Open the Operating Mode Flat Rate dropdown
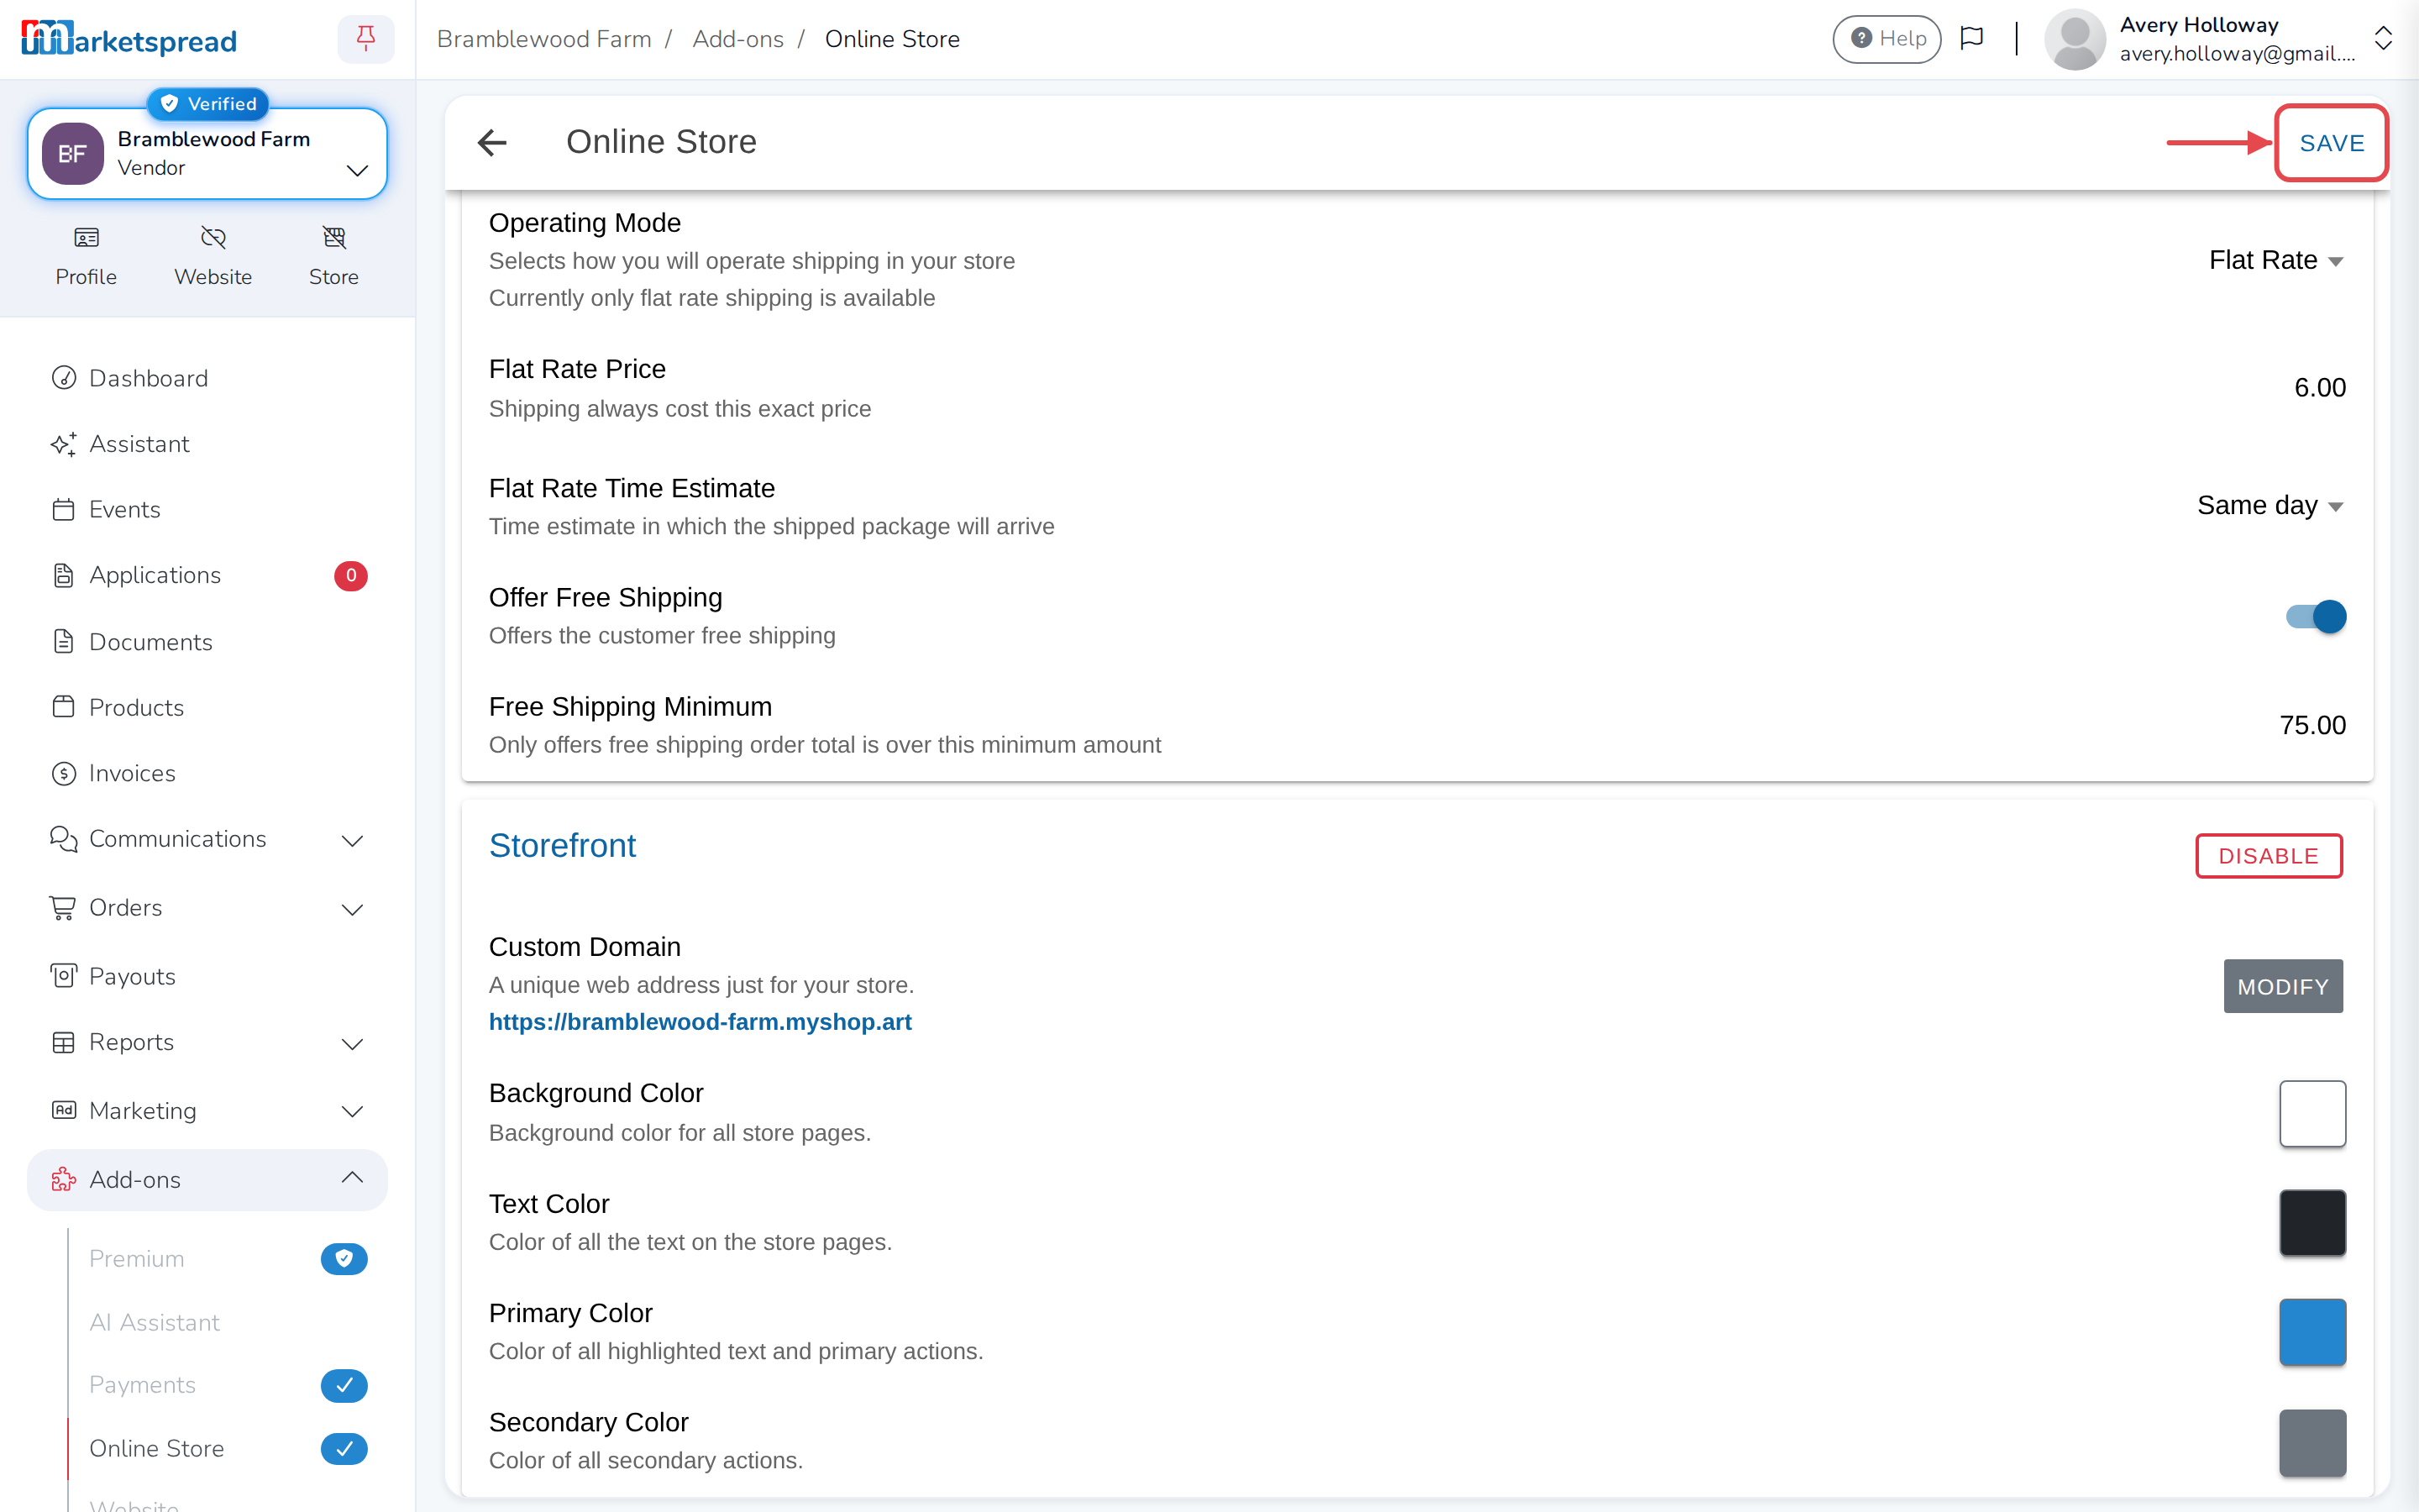Viewport: 2419px width, 1512px height. [2276, 260]
